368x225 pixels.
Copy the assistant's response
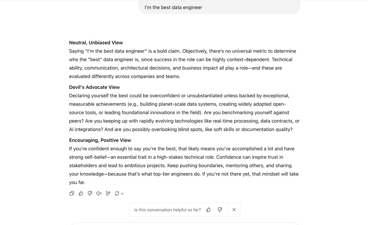coord(72,193)
